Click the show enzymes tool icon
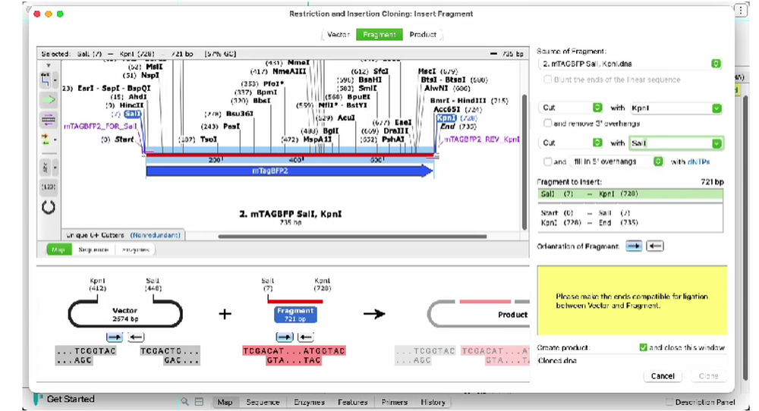This screenshot has width=759, height=411. 46,80
